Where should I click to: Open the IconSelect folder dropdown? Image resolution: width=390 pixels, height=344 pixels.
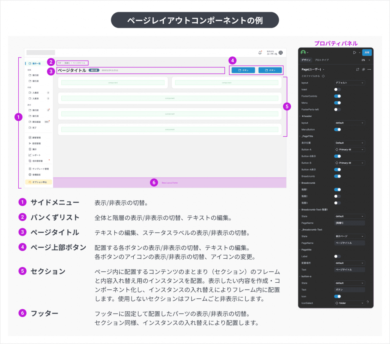pos(350,303)
